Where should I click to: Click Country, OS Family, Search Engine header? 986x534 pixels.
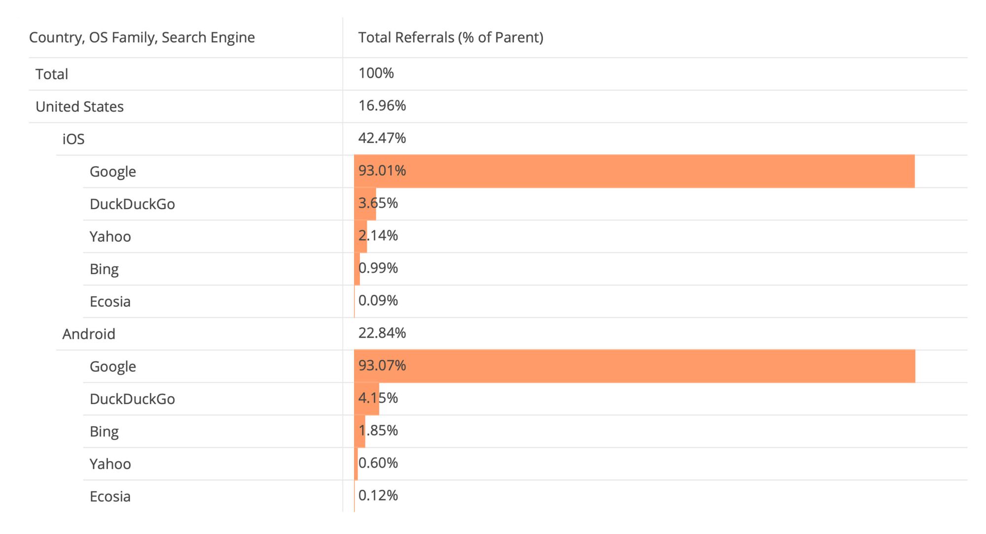tap(142, 37)
